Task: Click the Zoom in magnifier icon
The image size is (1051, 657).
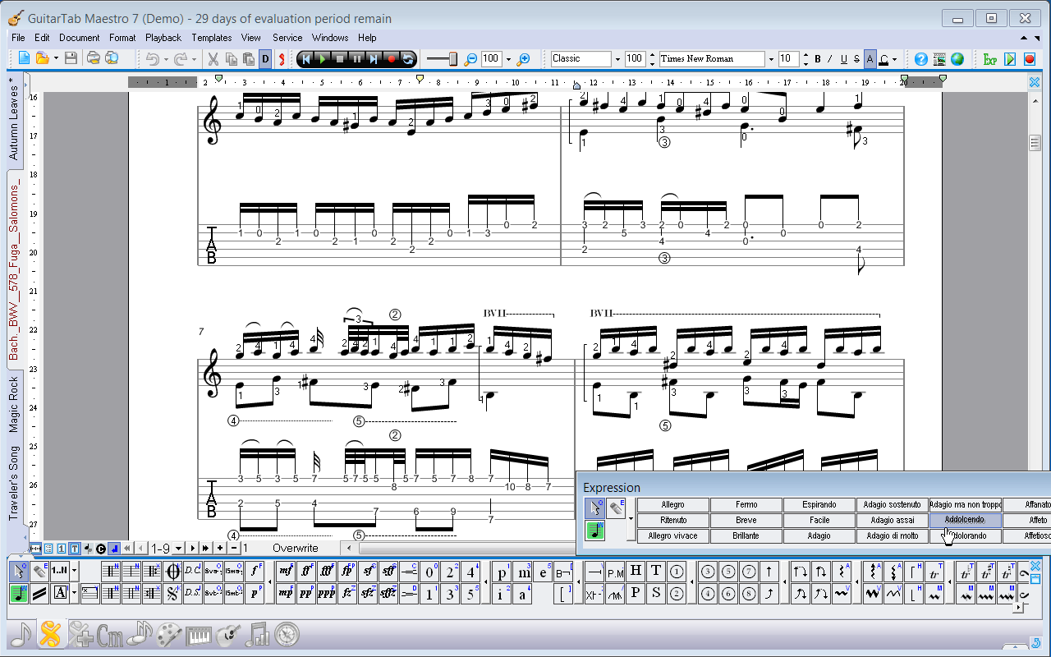Action: 523,59
